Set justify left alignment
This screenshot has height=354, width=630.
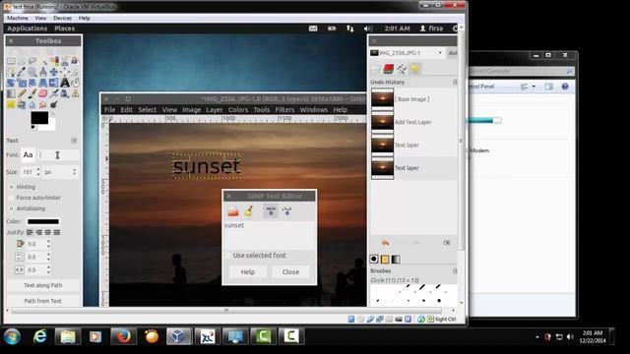point(30,232)
